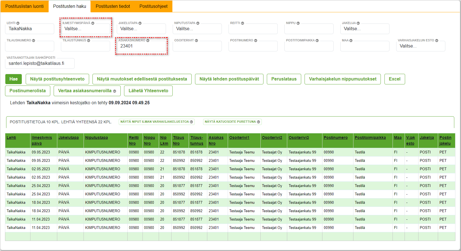The width and height of the screenshot is (461, 251).
Task: Focus the Postitoimipaikka input field
Action: 309,46
